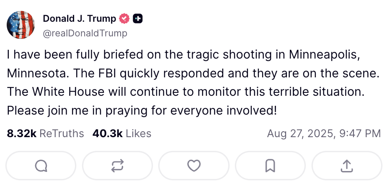Image resolution: width=392 pixels, height=189 pixels.
Task: View the 40.3k Likes list
Action: coord(122,133)
